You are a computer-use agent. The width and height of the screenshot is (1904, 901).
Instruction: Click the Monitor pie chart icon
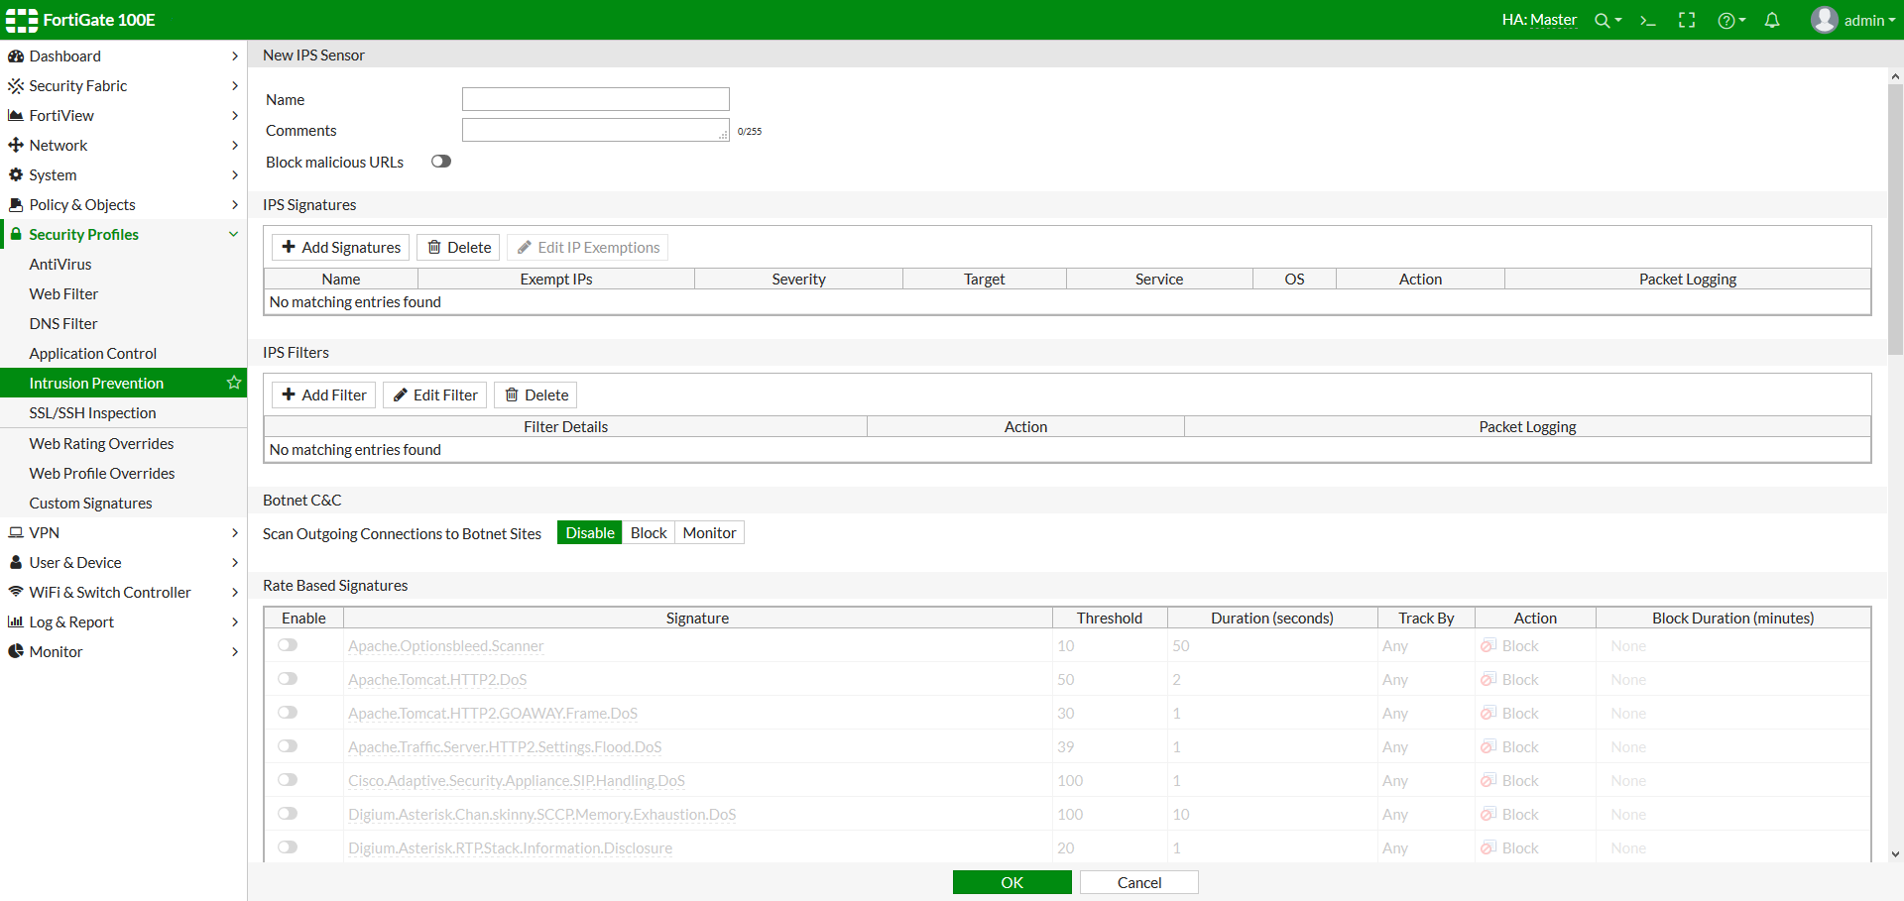tap(16, 652)
